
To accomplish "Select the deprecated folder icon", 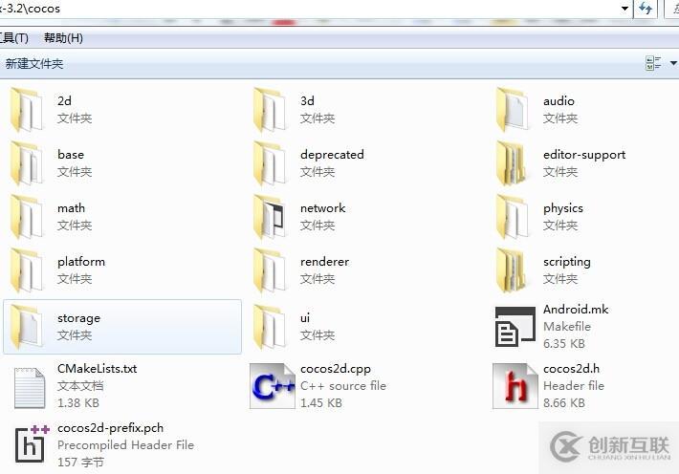I will click(x=270, y=162).
